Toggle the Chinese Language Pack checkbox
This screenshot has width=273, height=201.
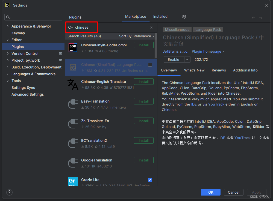click(150, 65)
